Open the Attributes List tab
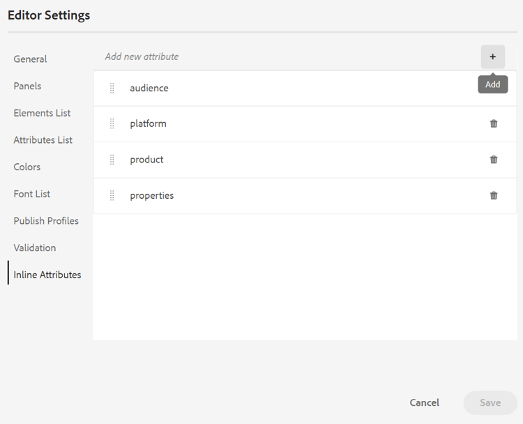523x424 pixels. 43,140
